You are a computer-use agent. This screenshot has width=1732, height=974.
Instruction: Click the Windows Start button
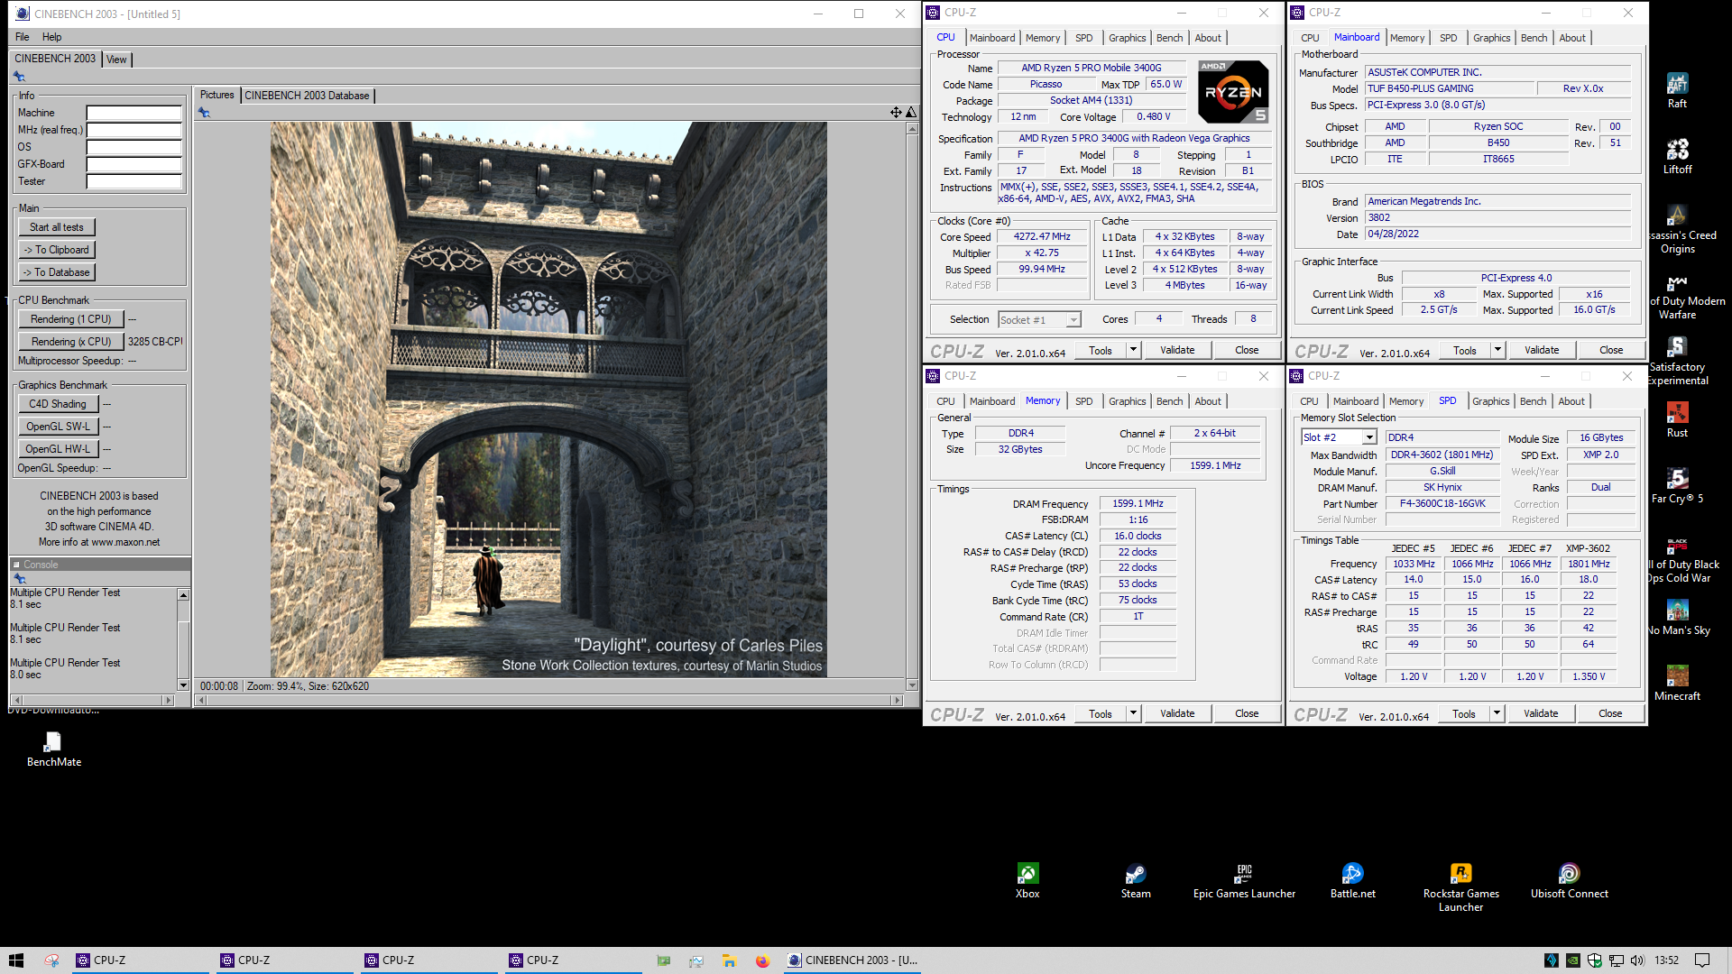16,960
